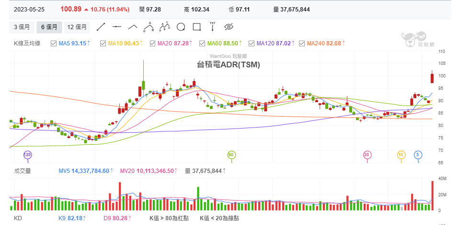Click the latest red candlestick near 100
Screen dimensions: 458x225
tap(432, 78)
